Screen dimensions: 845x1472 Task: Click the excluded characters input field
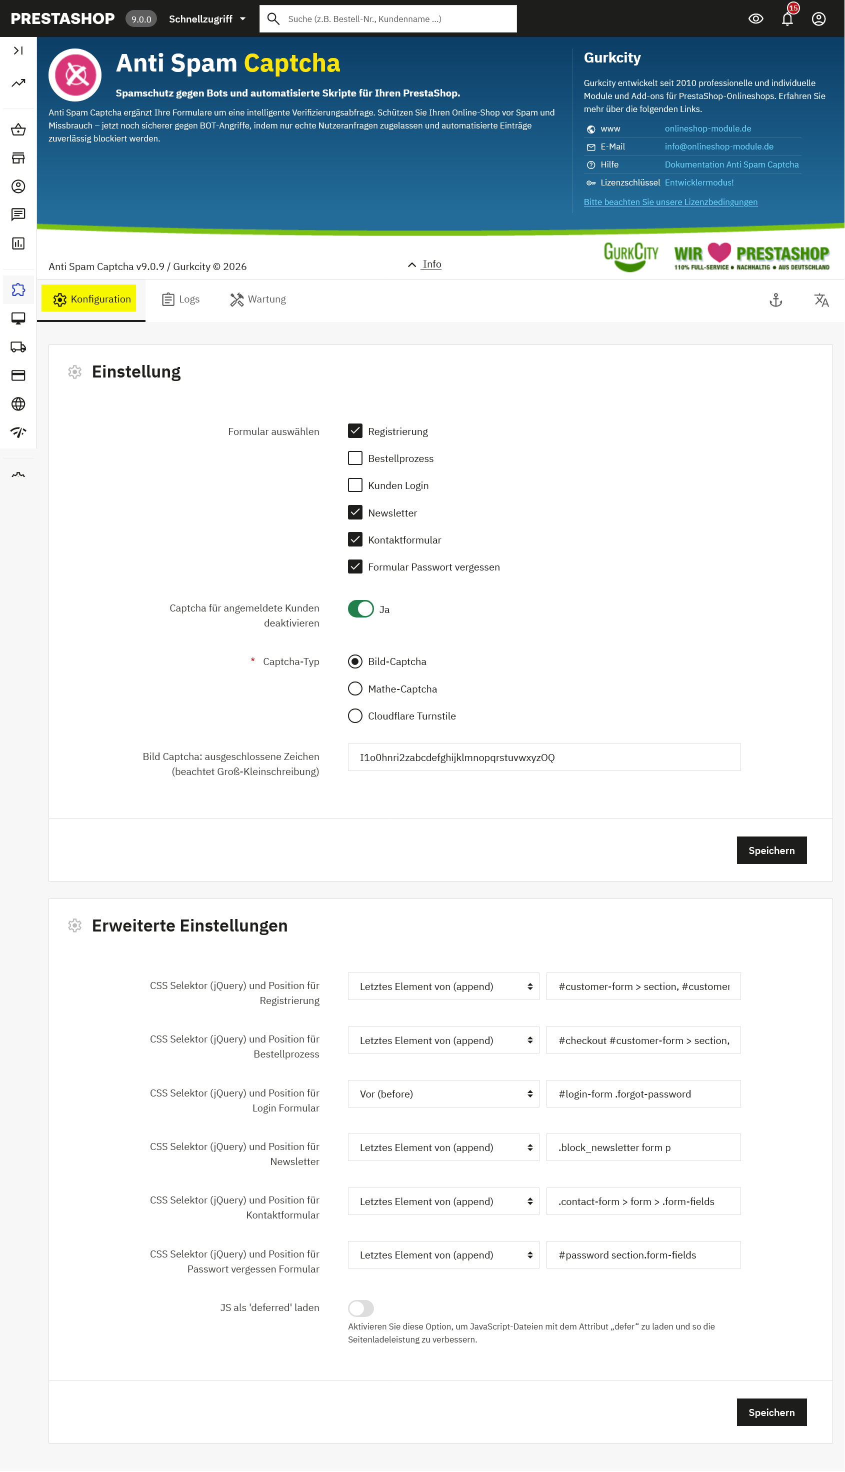pyautogui.click(x=544, y=757)
